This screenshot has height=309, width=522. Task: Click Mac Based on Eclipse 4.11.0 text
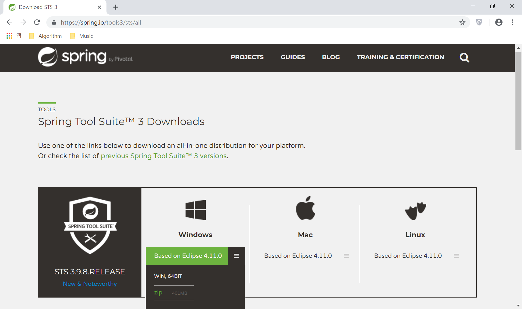coord(298,256)
